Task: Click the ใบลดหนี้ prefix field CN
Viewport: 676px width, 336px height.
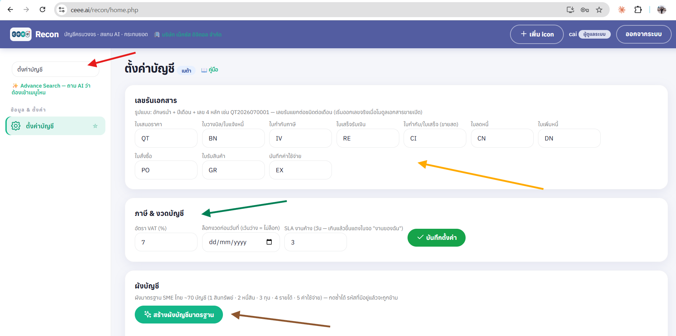Action: point(502,138)
